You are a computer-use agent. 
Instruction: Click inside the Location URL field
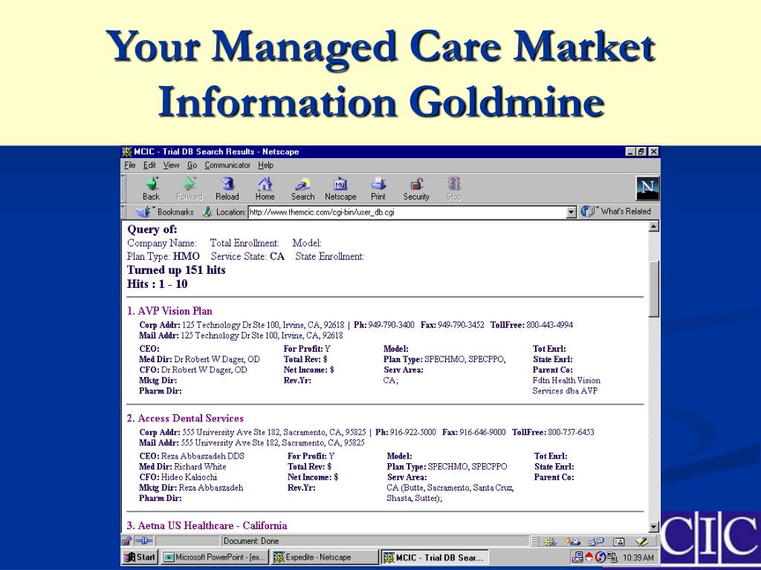point(408,212)
